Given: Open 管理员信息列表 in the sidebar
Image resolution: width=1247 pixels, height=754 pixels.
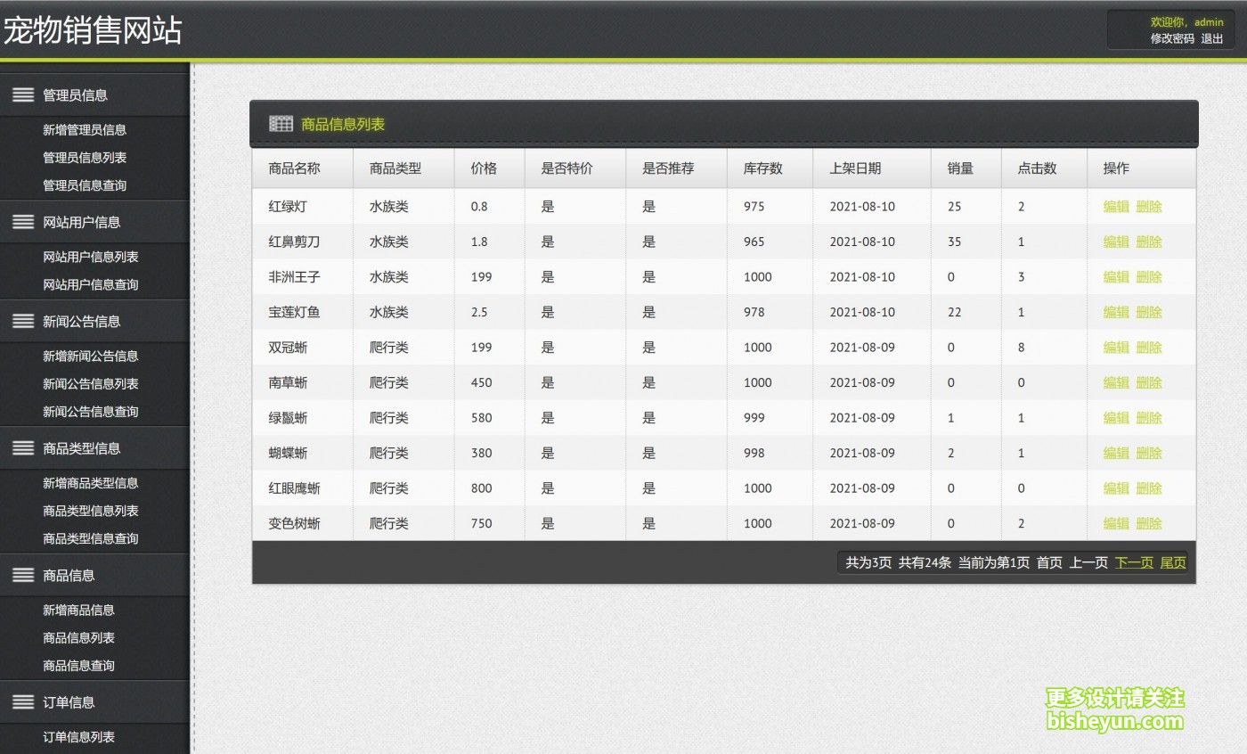Looking at the screenshot, I should pos(85,158).
